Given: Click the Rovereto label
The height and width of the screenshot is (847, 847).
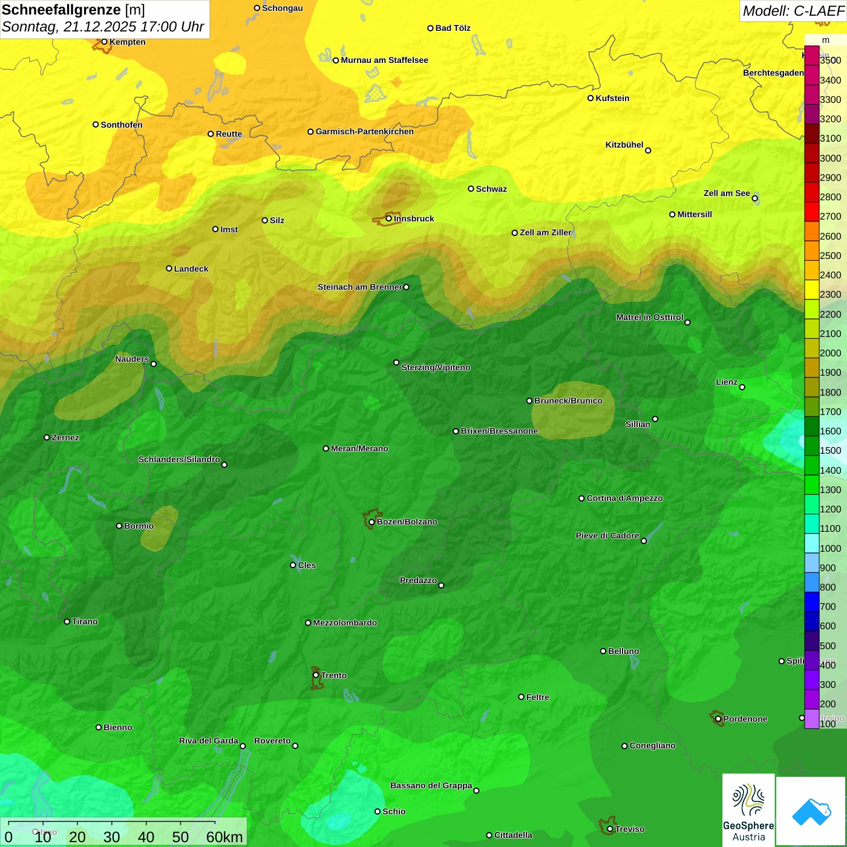Looking at the screenshot, I should (272, 741).
